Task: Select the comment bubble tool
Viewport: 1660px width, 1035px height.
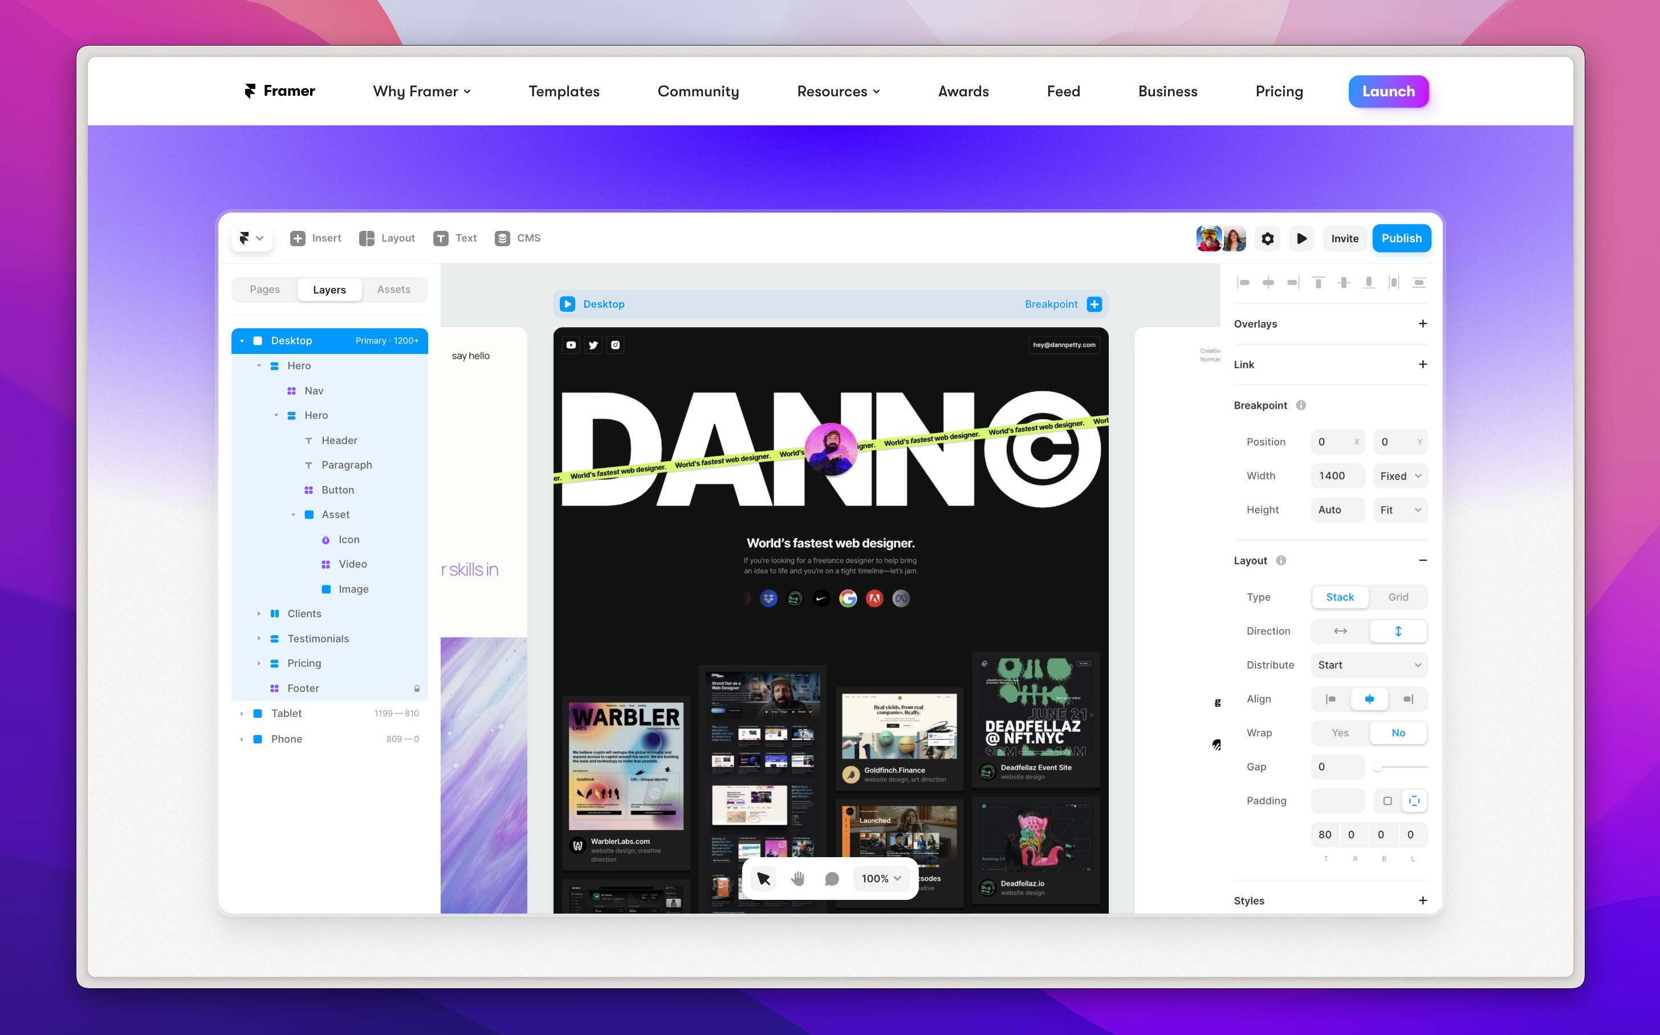Action: 832,878
